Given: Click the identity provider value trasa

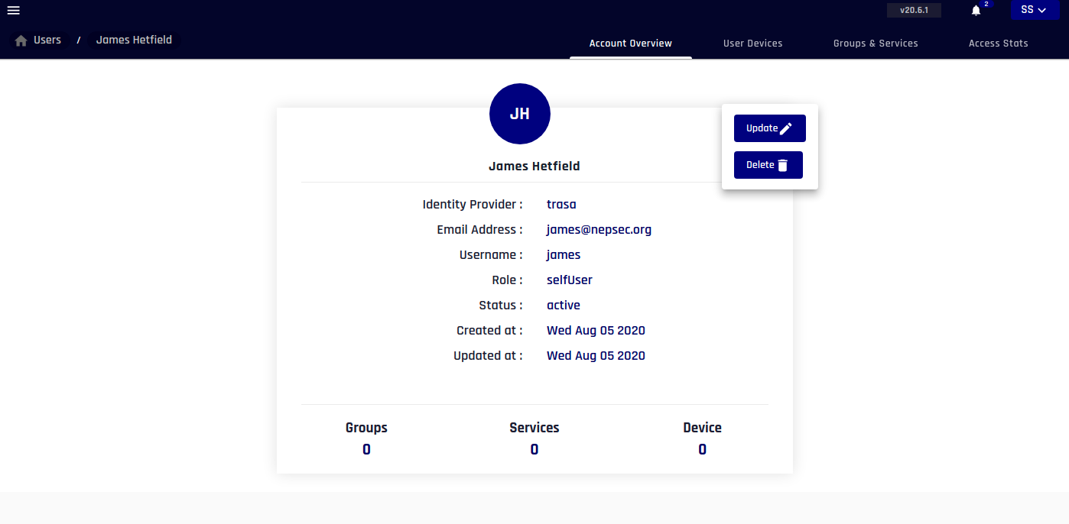Looking at the screenshot, I should [x=561, y=205].
